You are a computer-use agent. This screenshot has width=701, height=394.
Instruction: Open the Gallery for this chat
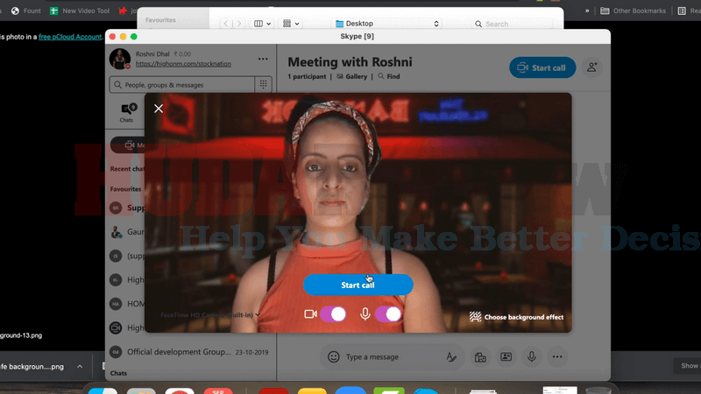[352, 76]
